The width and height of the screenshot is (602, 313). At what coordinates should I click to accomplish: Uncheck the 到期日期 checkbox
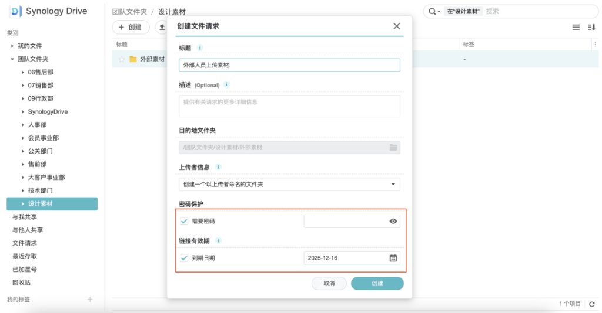pos(184,258)
